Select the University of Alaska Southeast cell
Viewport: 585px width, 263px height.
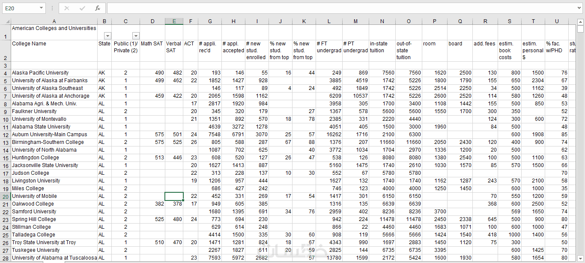tap(54, 88)
